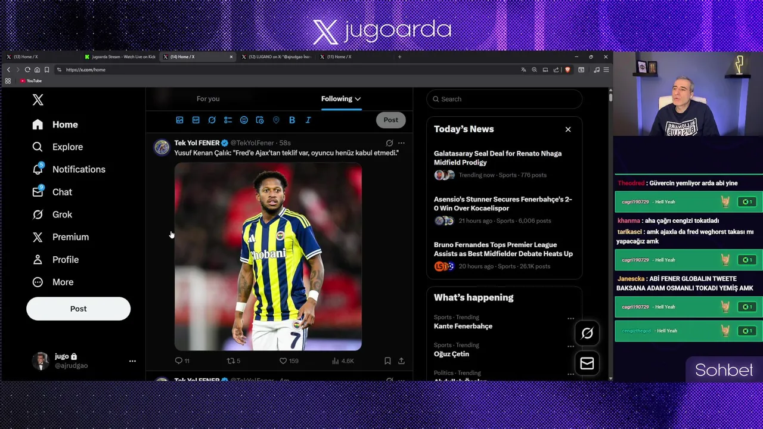Reply to the Fred tweet

[x=182, y=360]
